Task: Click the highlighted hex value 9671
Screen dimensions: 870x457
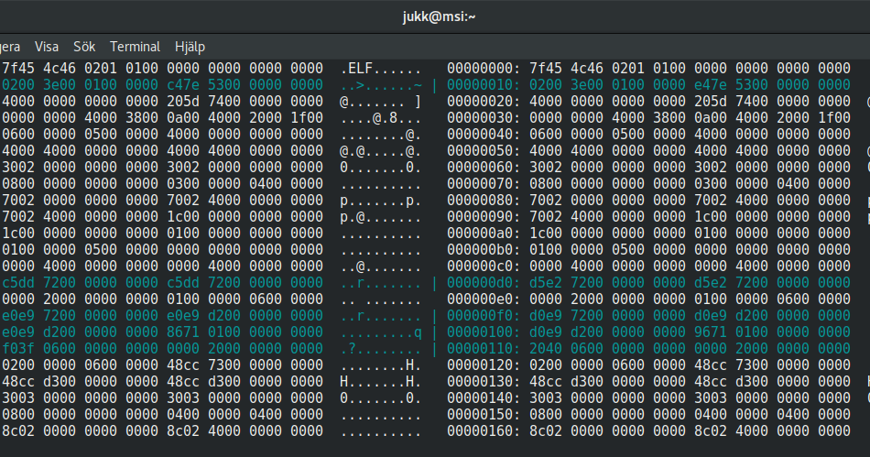Action: click(x=711, y=332)
